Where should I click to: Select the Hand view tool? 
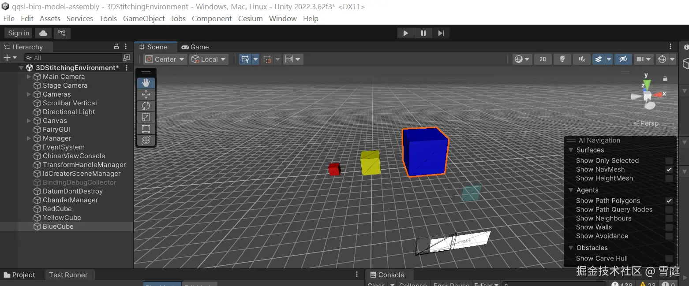(x=146, y=83)
